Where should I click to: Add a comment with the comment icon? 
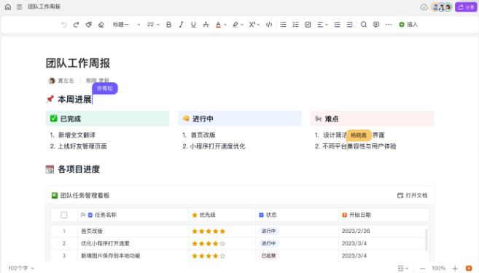pos(376,25)
